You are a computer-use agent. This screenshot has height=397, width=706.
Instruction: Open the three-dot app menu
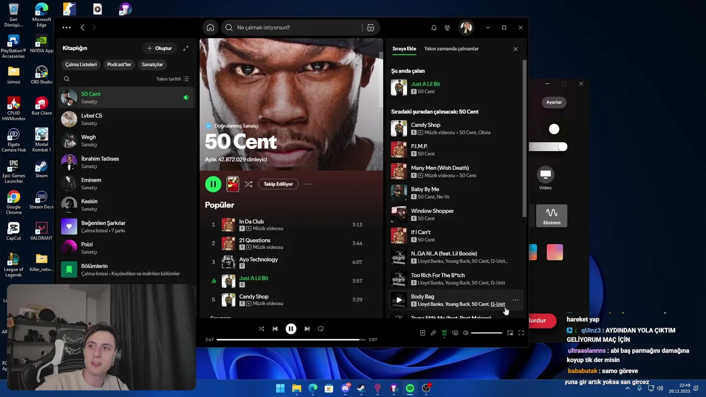[x=66, y=28]
